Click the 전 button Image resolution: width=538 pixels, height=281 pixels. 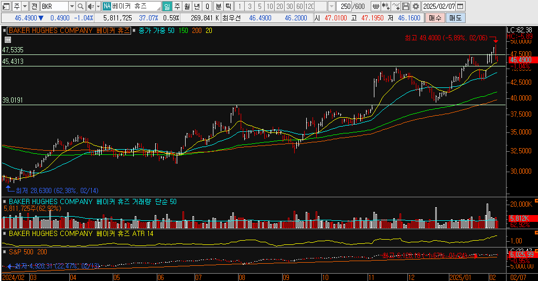[x=34, y=6]
